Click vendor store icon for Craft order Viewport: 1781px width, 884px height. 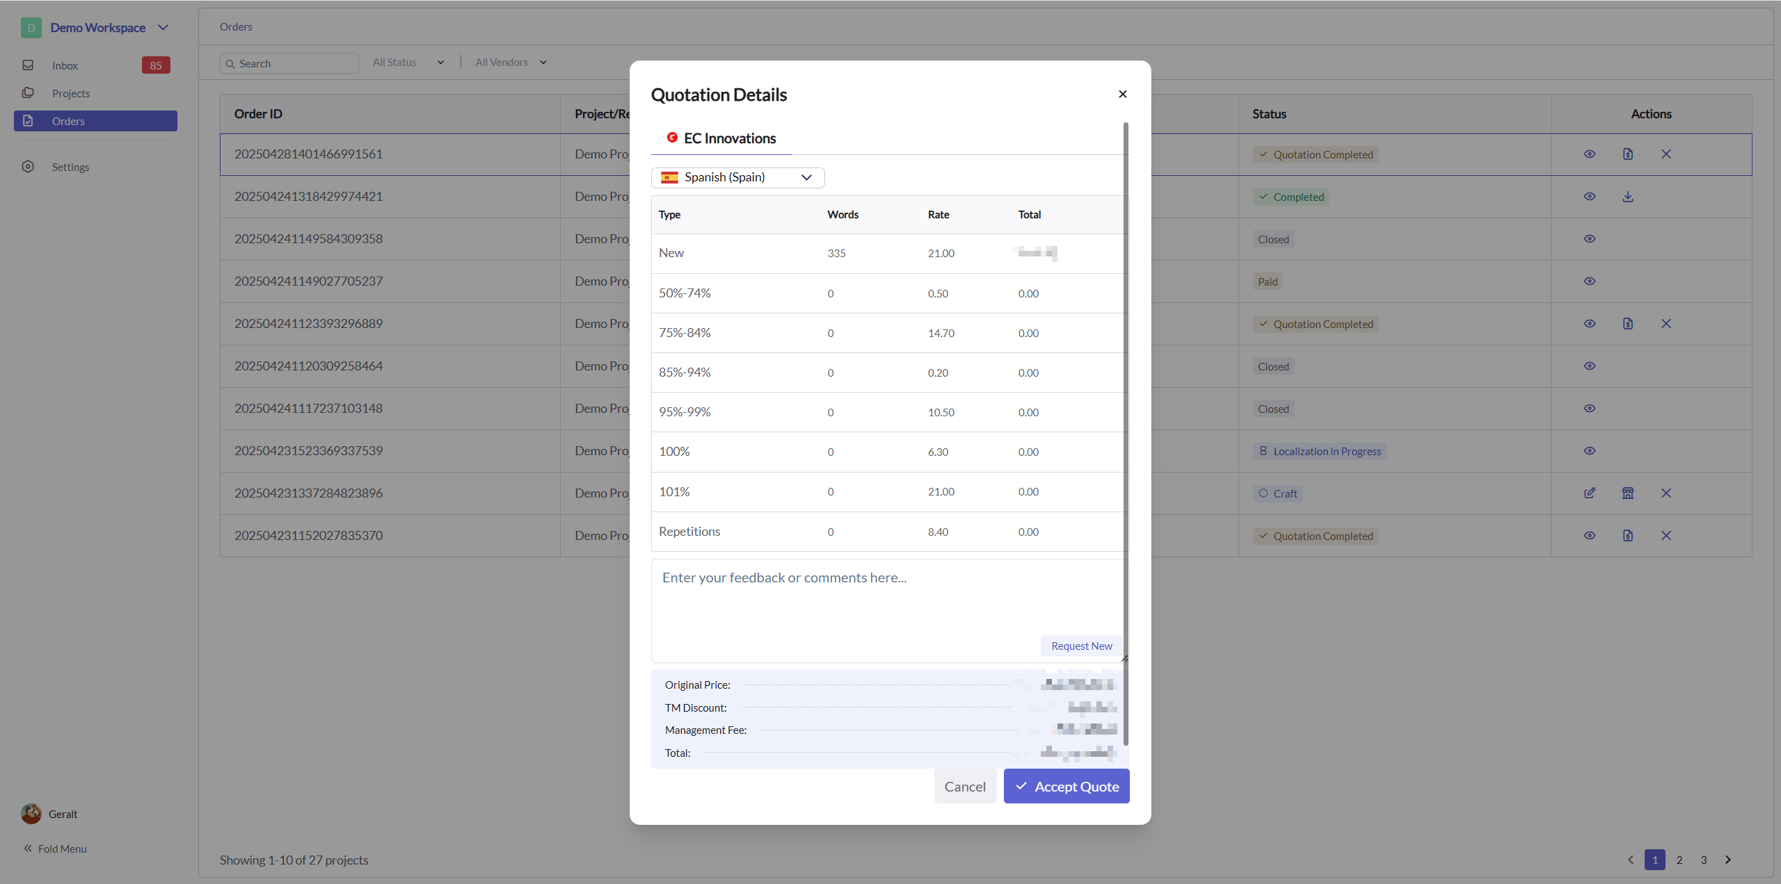1627,493
